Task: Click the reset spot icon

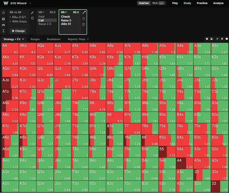Action: (3, 13)
